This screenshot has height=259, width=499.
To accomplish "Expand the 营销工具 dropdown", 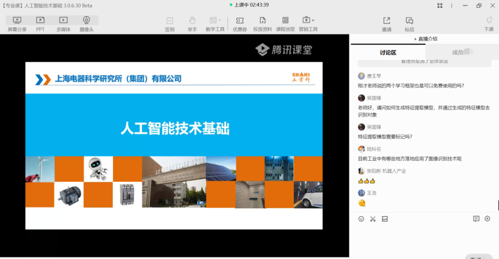I will pyautogui.click(x=308, y=24).
